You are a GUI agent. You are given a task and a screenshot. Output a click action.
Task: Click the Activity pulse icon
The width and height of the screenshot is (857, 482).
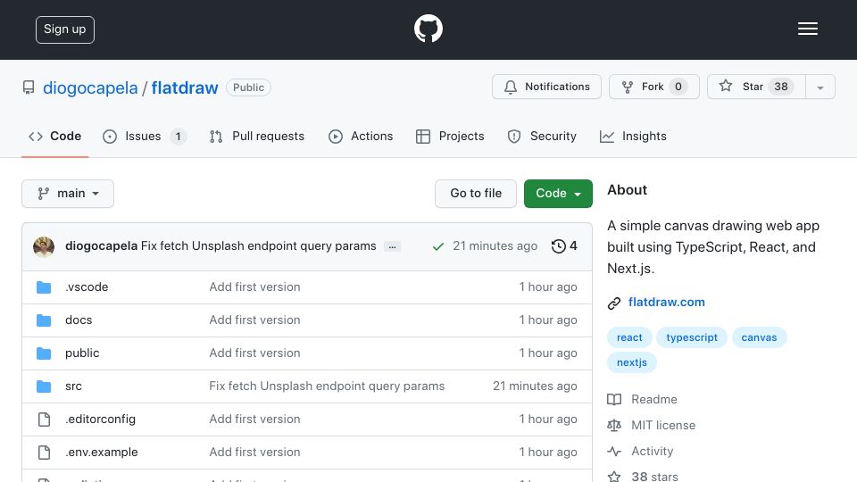(x=614, y=452)
